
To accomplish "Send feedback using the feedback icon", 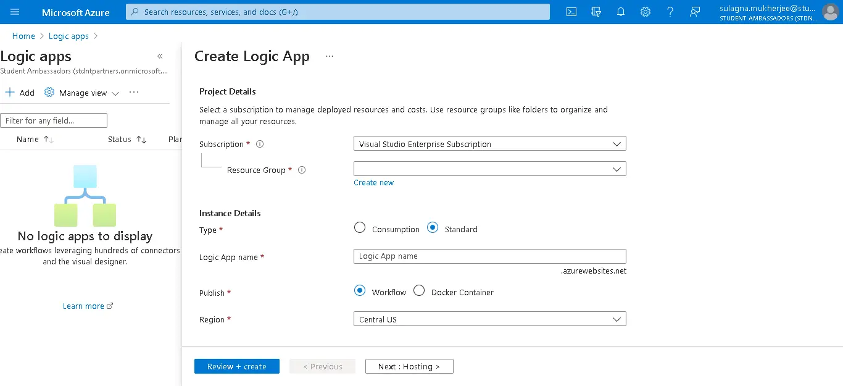I will click(x=695, y=12).
